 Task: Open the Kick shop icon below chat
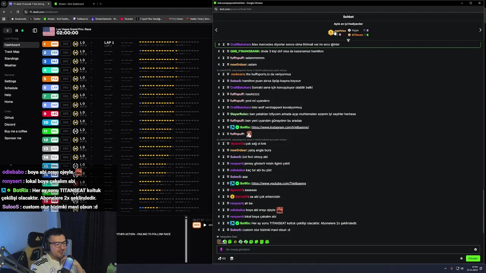click(x=232, y=259)
